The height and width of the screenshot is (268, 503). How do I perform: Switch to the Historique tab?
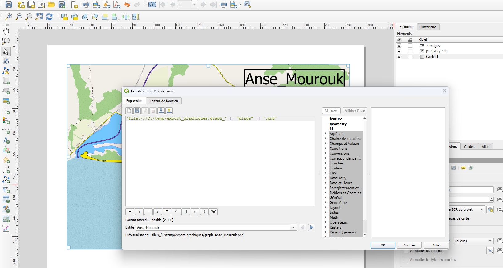pos(428,27)
